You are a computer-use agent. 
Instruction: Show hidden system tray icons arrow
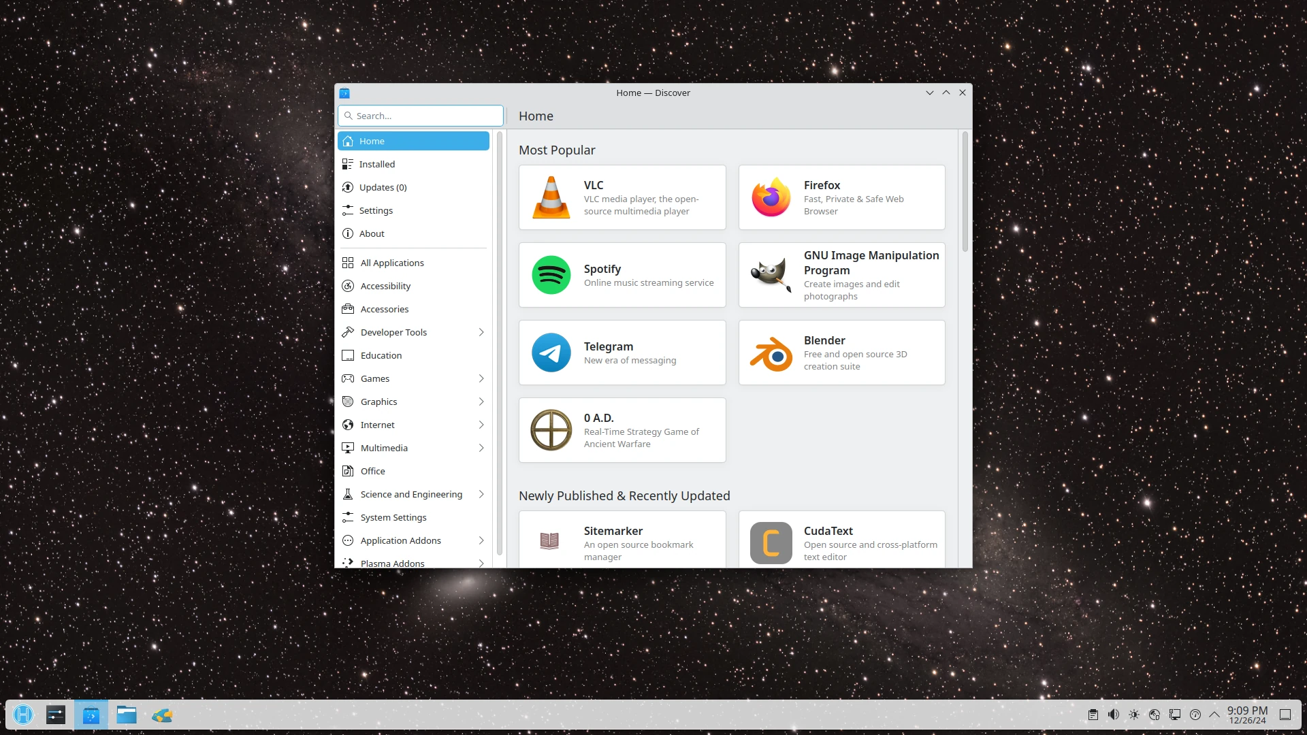point(1214,715)
